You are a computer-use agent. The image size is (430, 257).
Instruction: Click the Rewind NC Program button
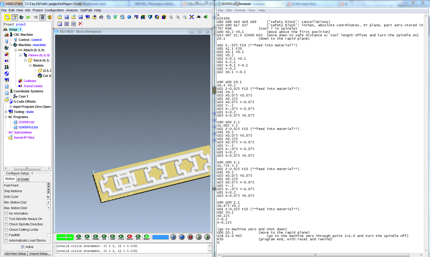(182, 237)
